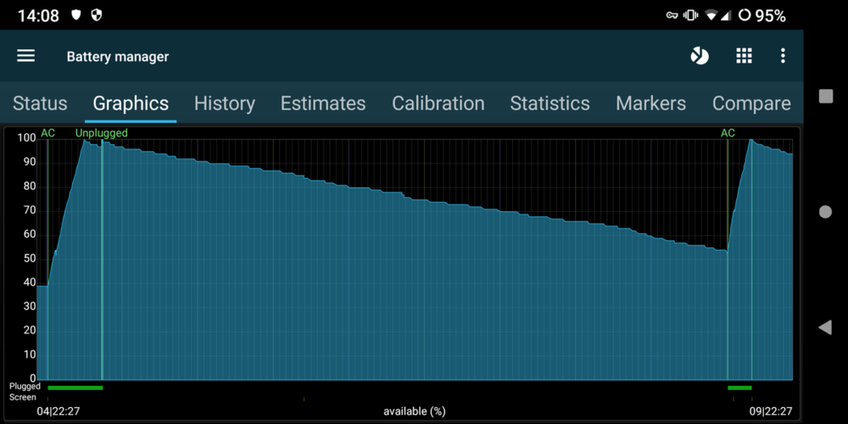Select the Calibration tab
This screenshot has height=424, width=848.
coord(438,103)
